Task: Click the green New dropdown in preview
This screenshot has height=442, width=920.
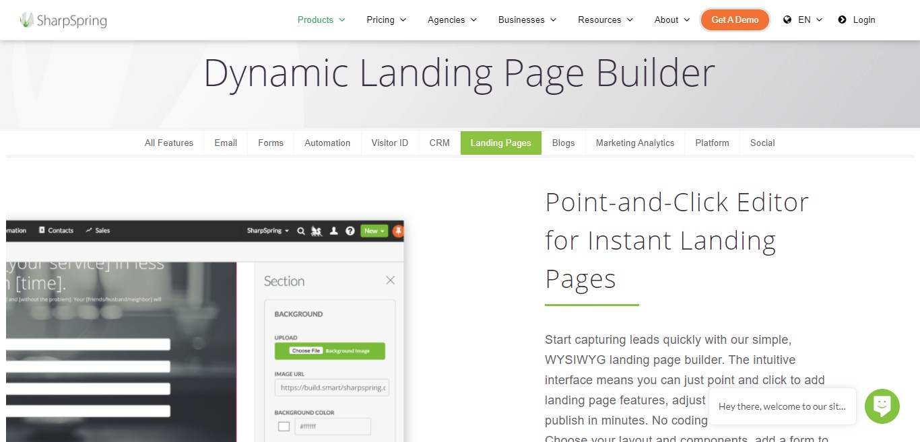Action: [374, 231]
